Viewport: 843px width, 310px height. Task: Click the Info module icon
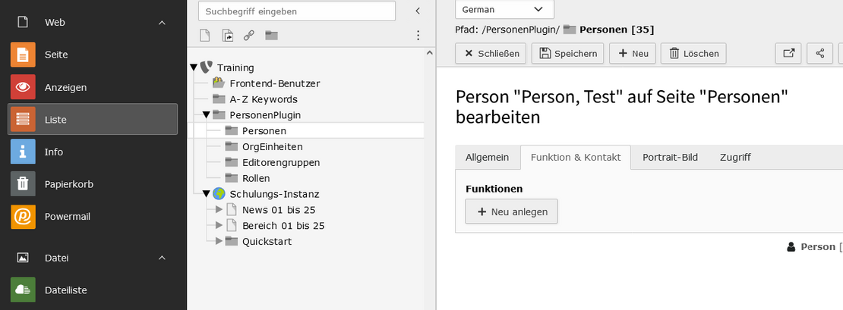23,152
